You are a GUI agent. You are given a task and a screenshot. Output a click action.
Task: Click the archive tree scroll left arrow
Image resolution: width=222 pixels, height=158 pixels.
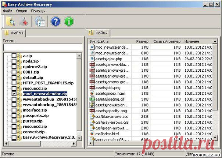tap(6, 143)
